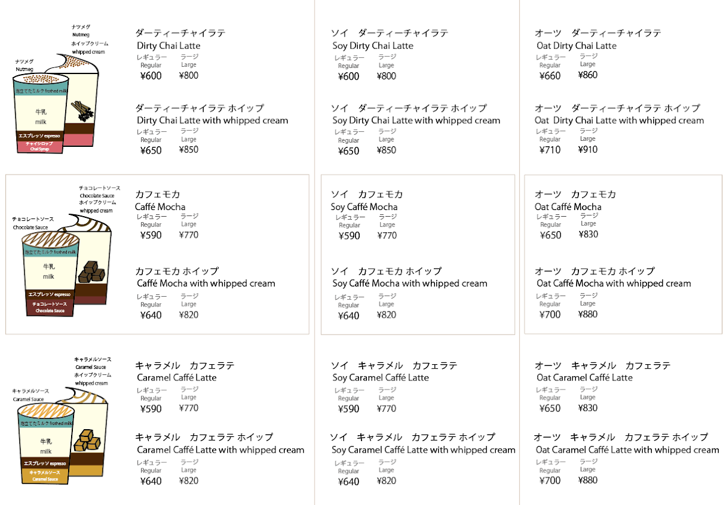
Task: Select the ¥860 large price
Action: coord(587,75)
